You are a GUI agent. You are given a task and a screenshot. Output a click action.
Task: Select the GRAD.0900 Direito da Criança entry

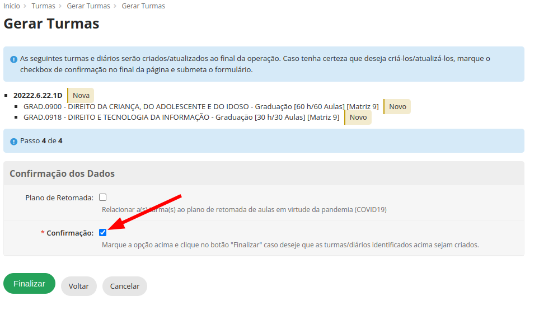coord(201,106)
